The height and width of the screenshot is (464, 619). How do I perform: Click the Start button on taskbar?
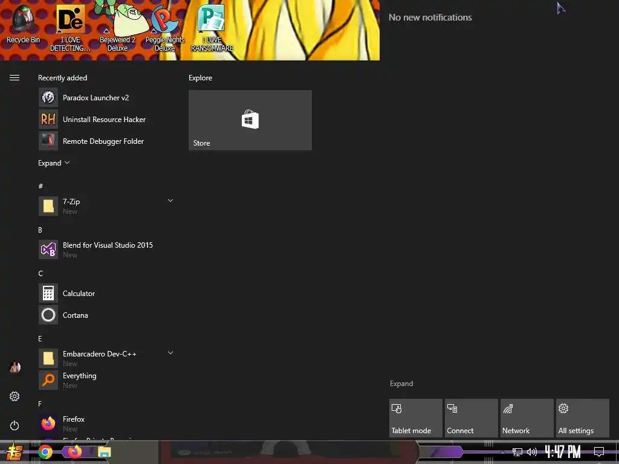point(14,452)
